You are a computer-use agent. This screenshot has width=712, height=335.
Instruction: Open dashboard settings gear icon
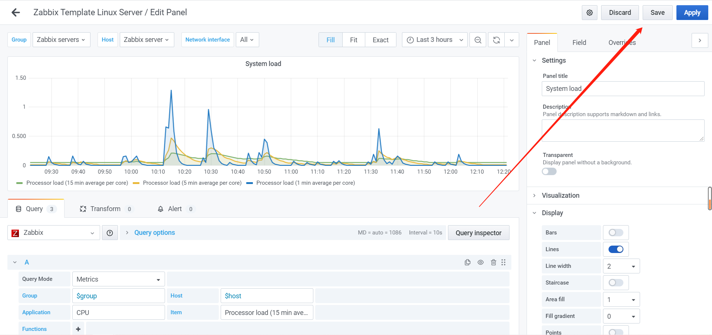[589, 13]
